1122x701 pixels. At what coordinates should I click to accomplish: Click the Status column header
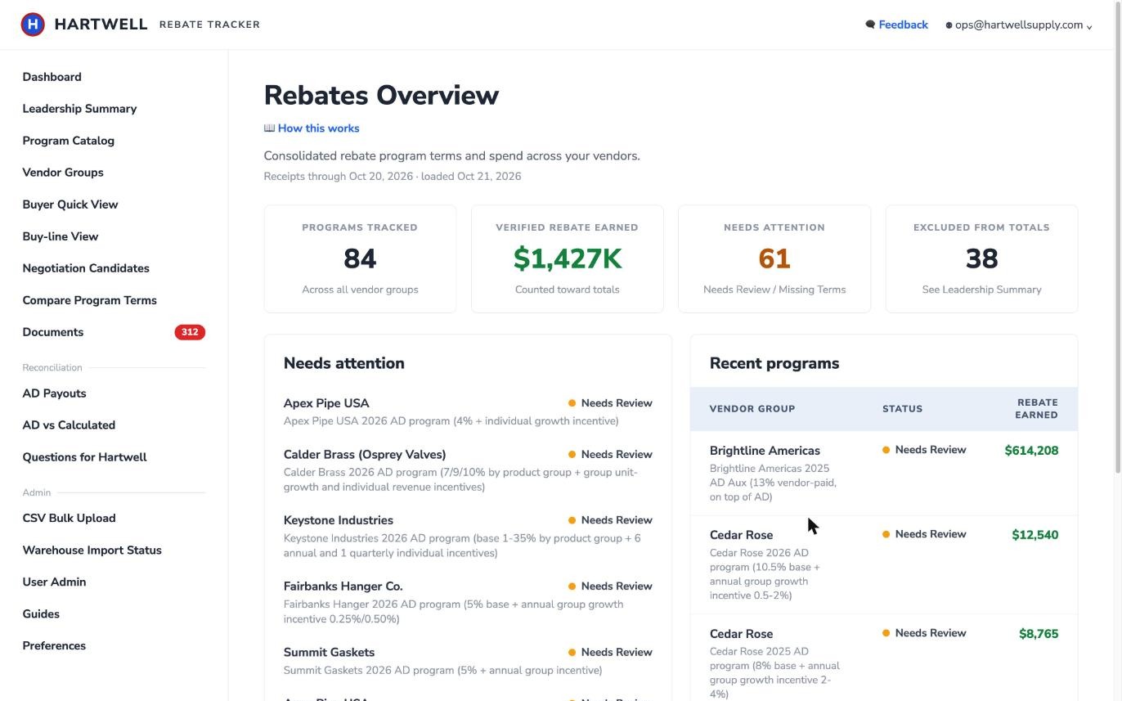[902, 409]
